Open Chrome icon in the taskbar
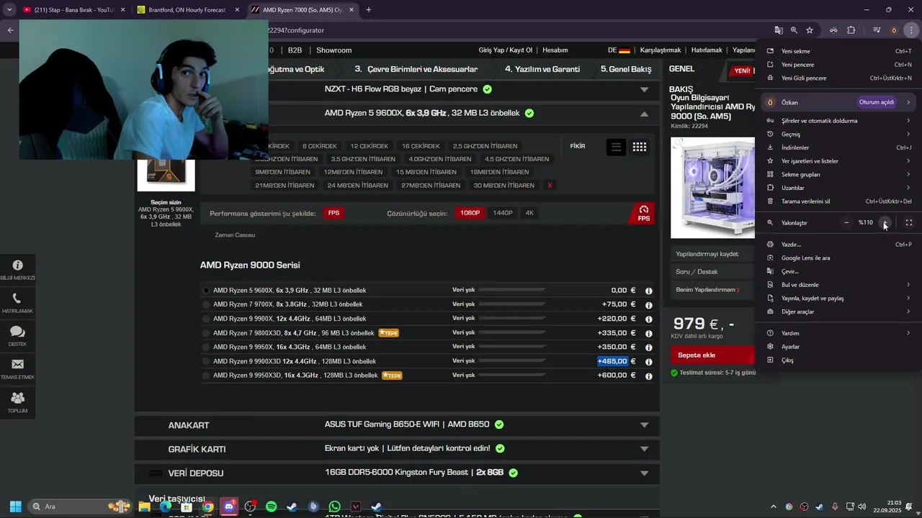 208,506
